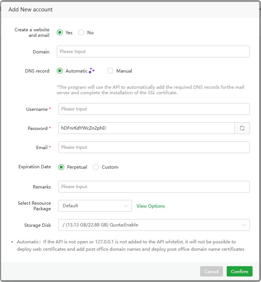Image resolution: width=261 pixels, height=282 pixels.
Task: Click the Storage Disk chevron arrow
Action: pos(244,225)
